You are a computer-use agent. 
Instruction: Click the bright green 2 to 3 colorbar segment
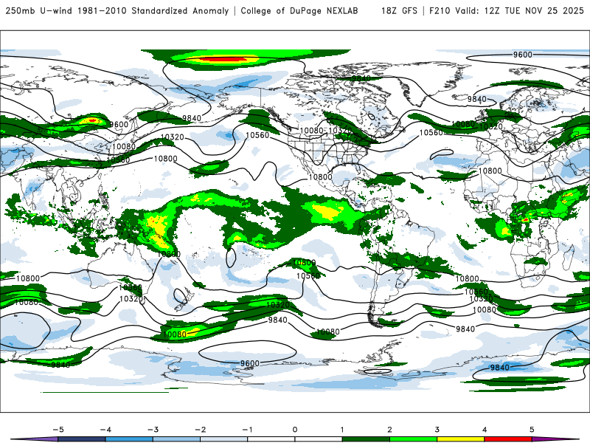coord(414,439)
